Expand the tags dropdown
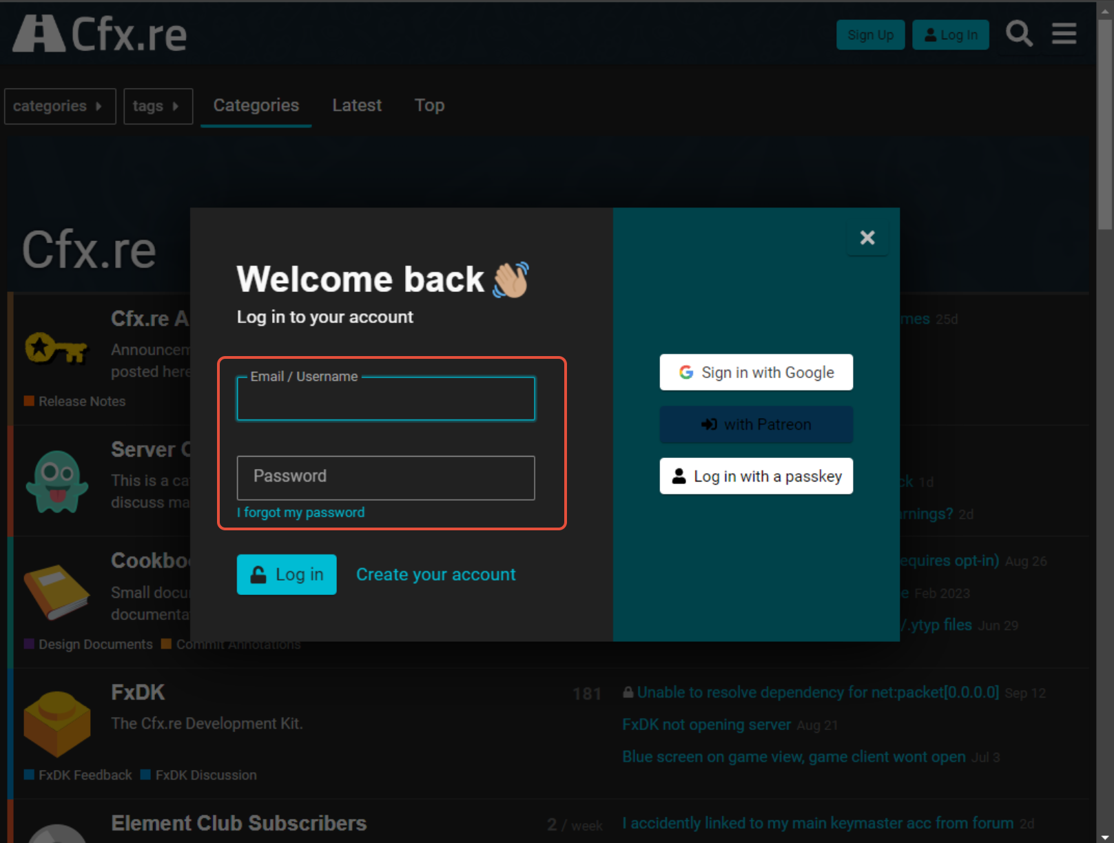Screen dimensions: 1114x843 pyautogui.click(x=158, y=106)
